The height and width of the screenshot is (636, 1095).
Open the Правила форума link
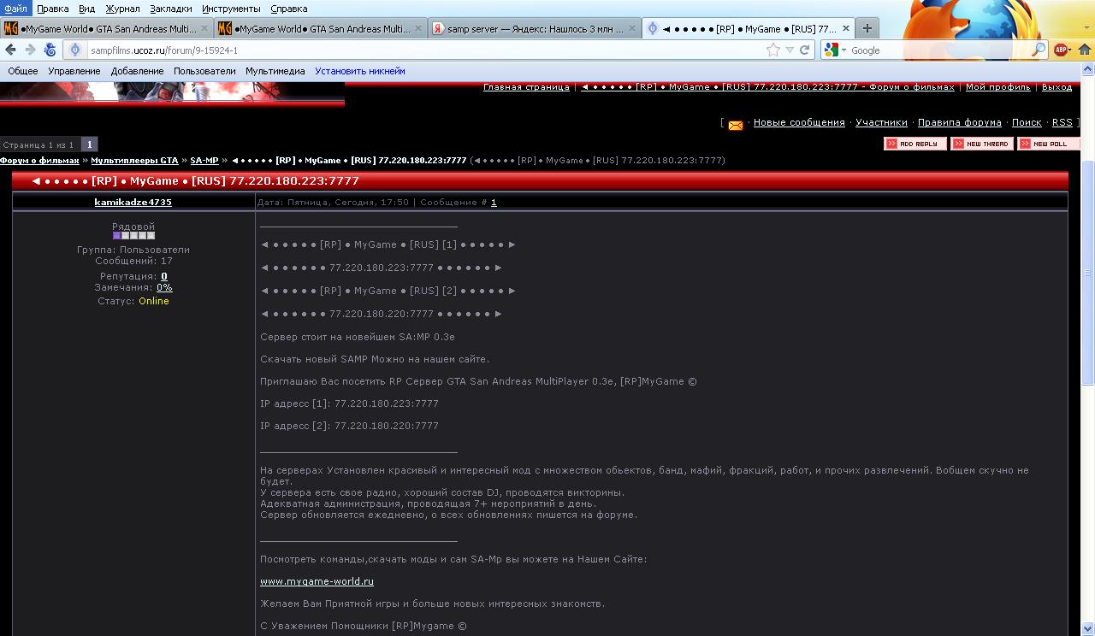[960, 122]
